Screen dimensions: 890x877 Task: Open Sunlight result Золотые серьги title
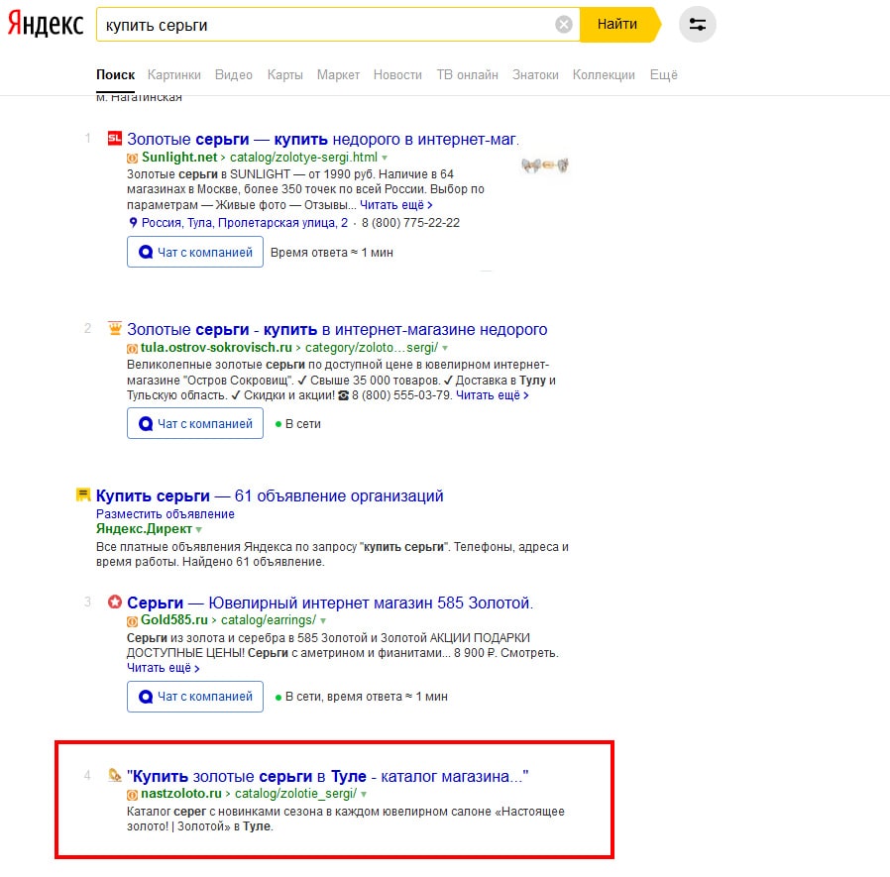coord(323,139)
